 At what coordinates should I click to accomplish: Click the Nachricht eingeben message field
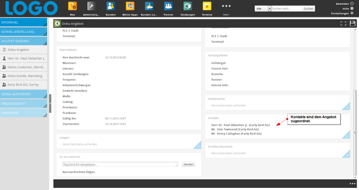(120, 164)
